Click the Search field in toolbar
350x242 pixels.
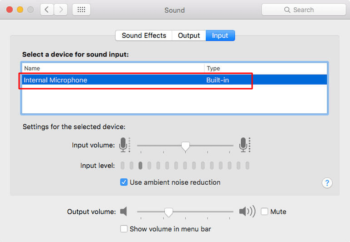point(304,10)
